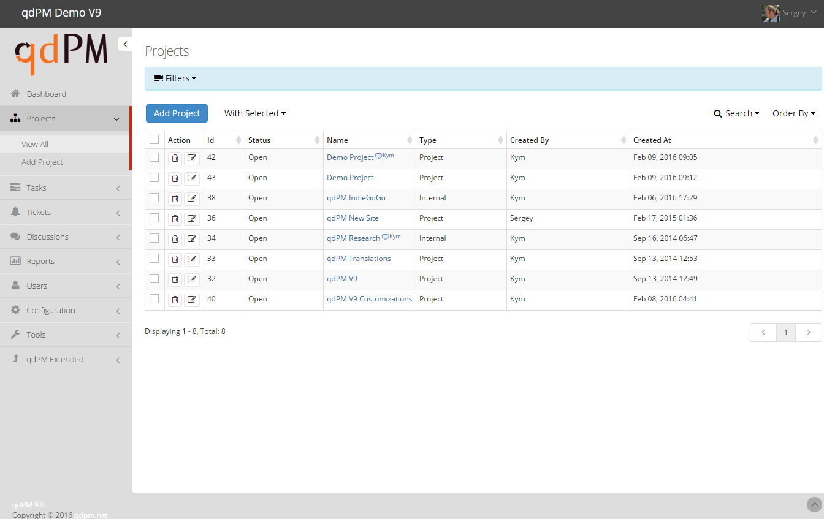The height and width of the screenshot is (519, 824).
Task: Delete project 42 using its trash icon
Action: (x=175, y=158)
